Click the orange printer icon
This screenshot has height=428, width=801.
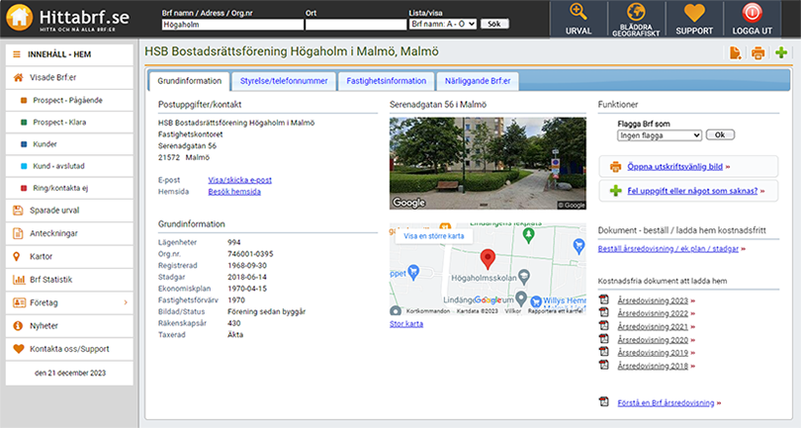tap(757, 53)
